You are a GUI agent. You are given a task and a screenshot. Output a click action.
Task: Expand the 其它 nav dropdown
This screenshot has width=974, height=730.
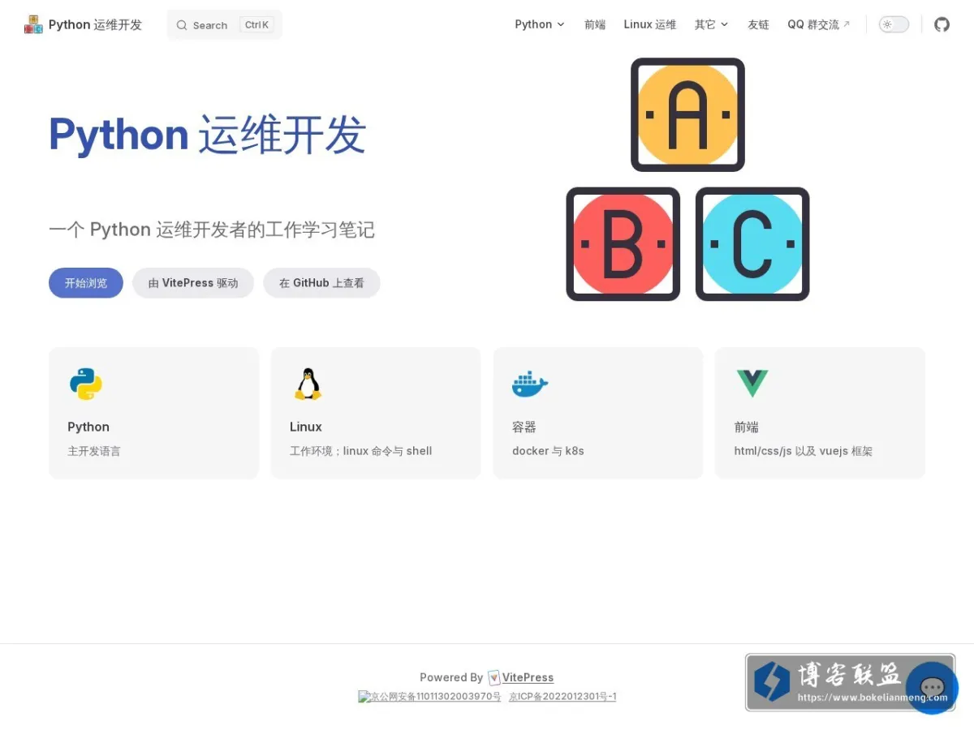coord(712,24)
